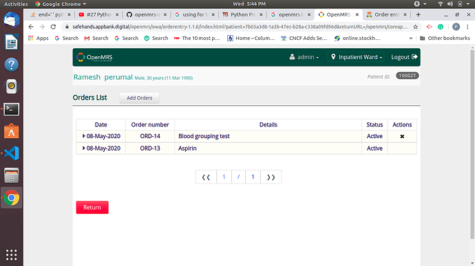The image size is (475, 266).
Task: Close the OpenMRS tab
Action: [x=357, y=14]
